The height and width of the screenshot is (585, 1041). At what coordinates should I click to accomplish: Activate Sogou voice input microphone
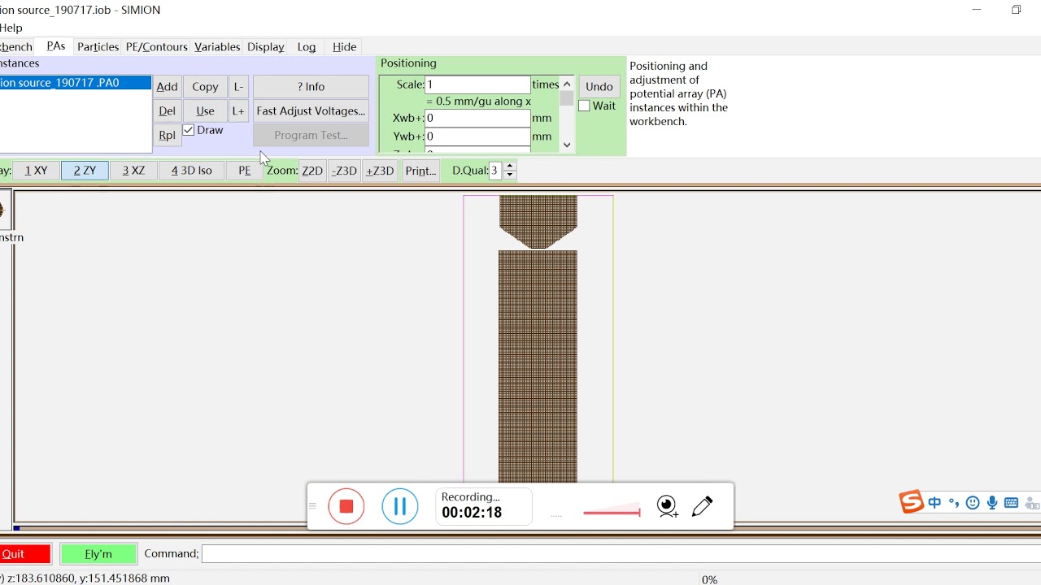pyautogui.click(x=992, y=503)
